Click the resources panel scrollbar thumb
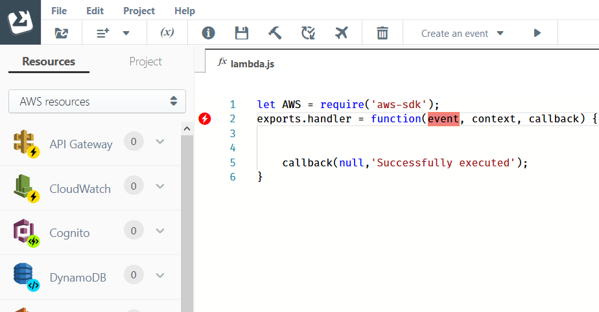Viewport: 599px width, 312px height. coord(187,223)
